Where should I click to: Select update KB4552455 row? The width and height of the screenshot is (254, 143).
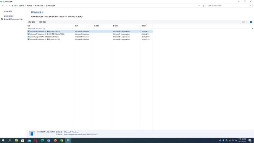click(x=90, y=31)
